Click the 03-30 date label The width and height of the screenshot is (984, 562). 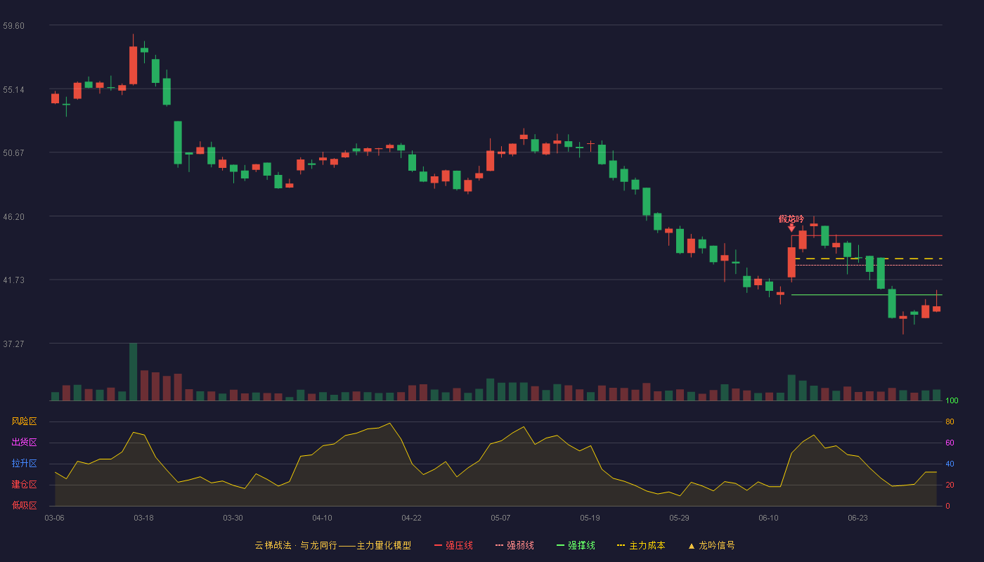[x=233, y=518]
